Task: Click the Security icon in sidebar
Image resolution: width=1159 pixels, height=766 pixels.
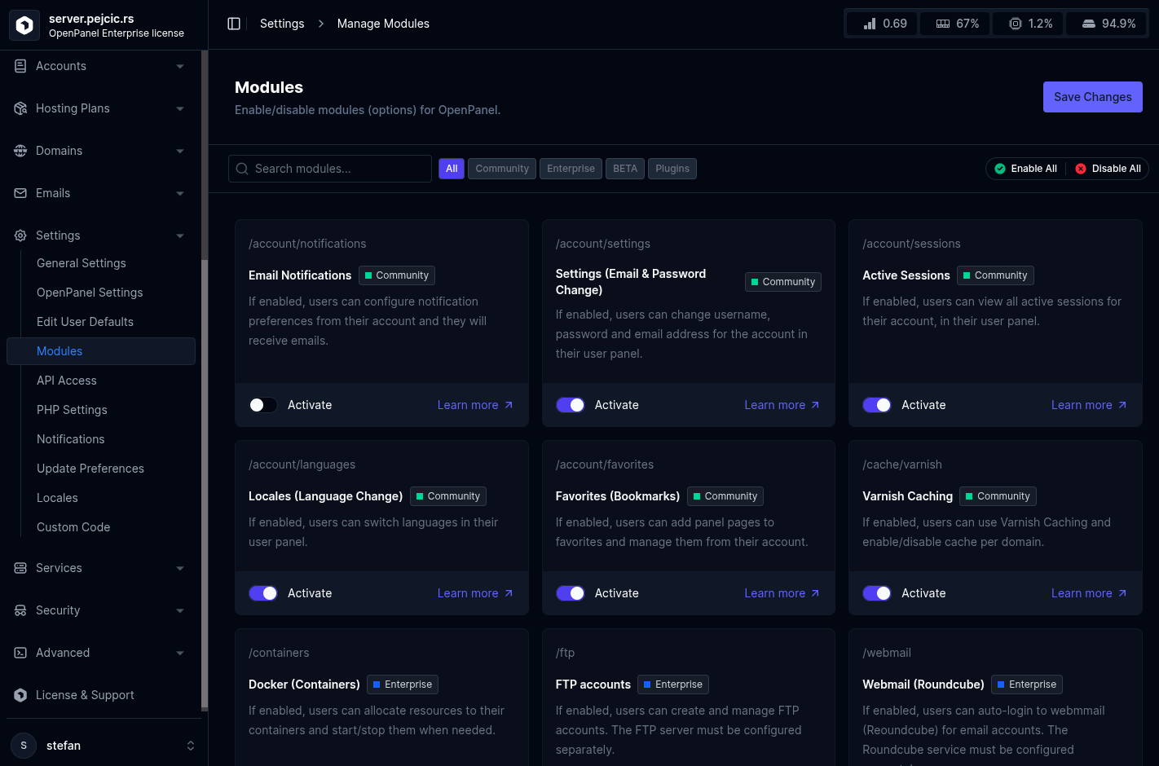Action: pos(20,610)
